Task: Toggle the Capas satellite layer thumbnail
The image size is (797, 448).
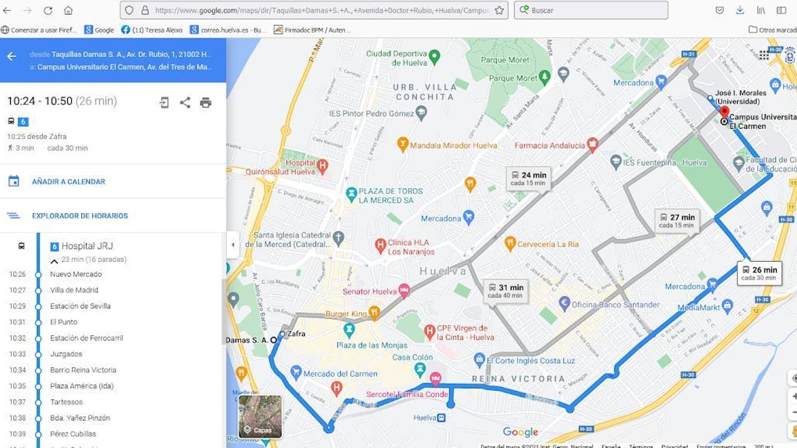Action: [x=260, y=416]
